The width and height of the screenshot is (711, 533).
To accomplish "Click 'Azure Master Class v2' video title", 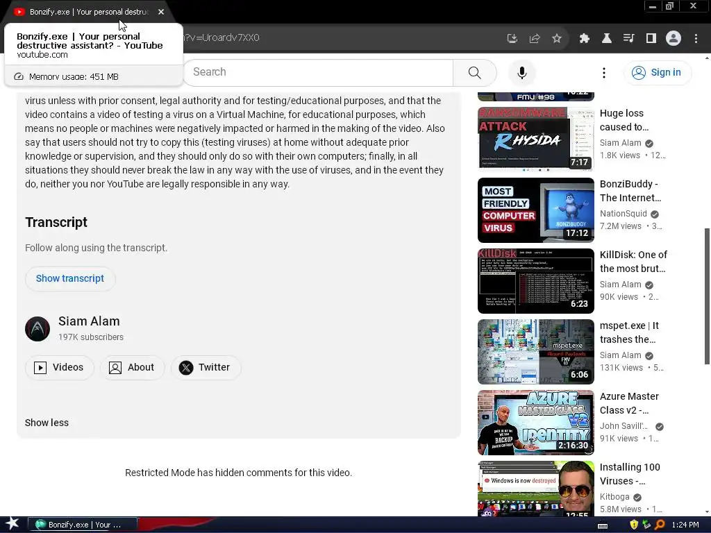I will pyautogui.click(x=629, y=403).
